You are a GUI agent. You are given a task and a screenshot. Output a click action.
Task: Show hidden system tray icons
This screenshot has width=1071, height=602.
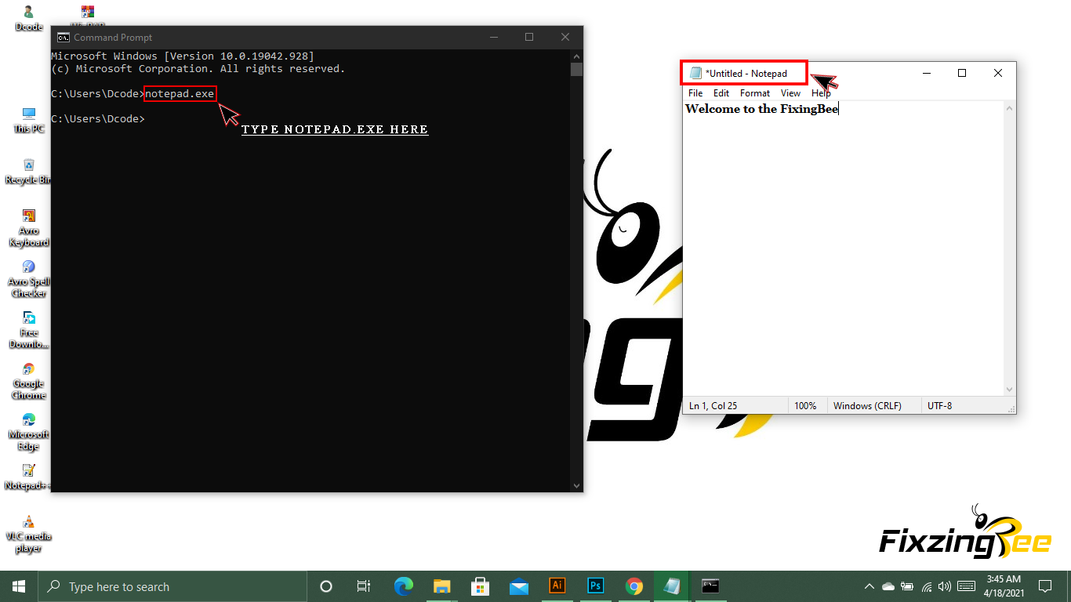pyautogui.click(x=869, y=586)
